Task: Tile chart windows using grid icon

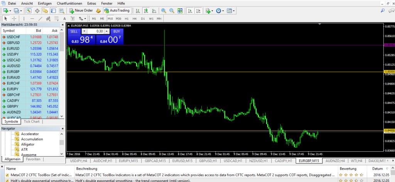Action: pos(179,11)
